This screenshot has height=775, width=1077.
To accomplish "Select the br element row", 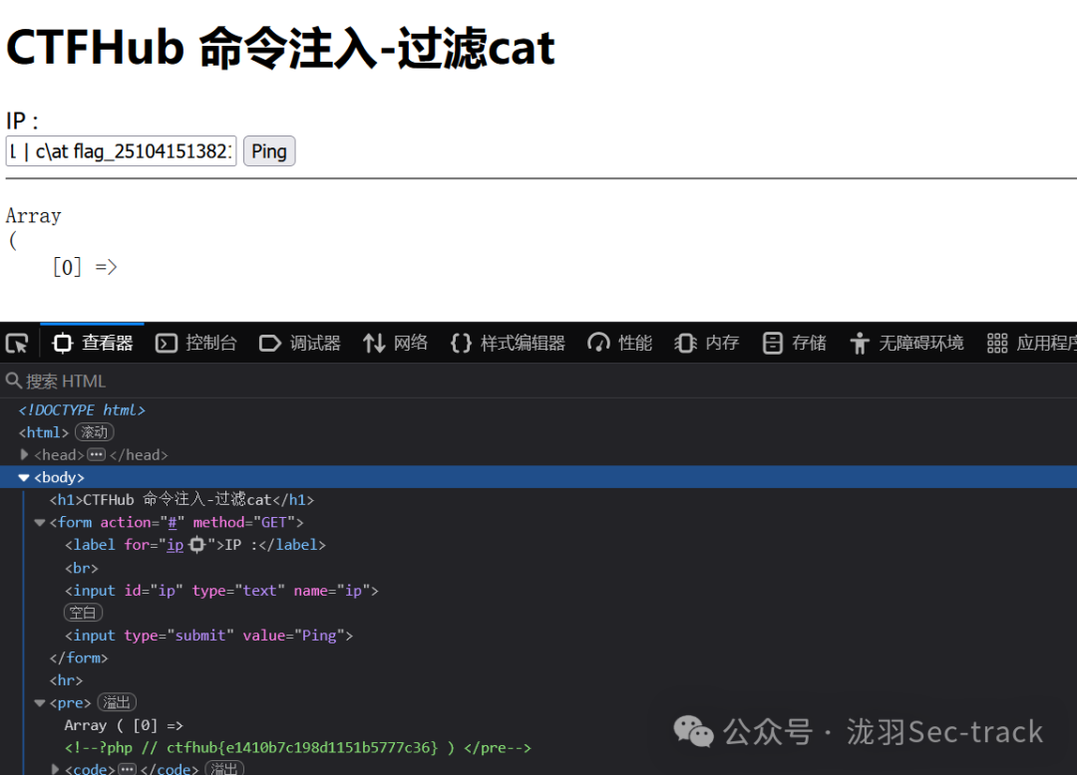I will point(82,568).
